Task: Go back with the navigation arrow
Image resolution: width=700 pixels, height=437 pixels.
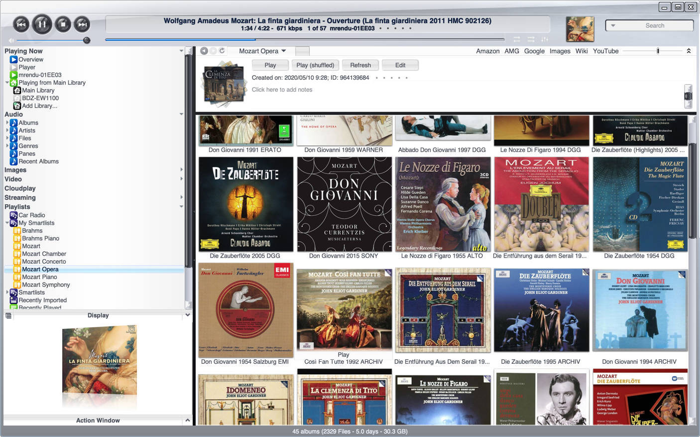Action: tap(204, 51)
